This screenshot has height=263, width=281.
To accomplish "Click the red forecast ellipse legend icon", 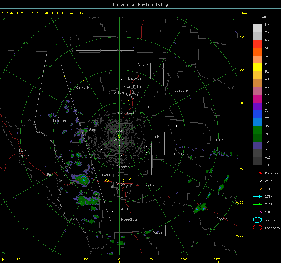I will click(257, 228).
